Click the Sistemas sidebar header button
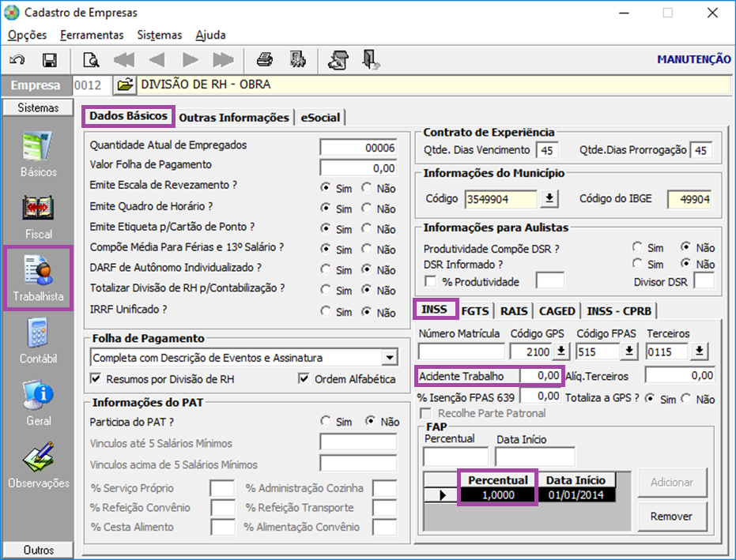 click(x=38, y=108)
